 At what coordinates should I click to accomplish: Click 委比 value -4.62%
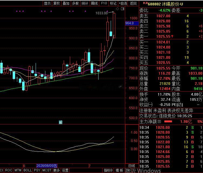164,10
